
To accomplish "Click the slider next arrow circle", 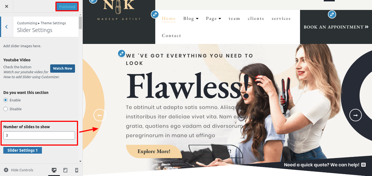I will click(356, 115).
